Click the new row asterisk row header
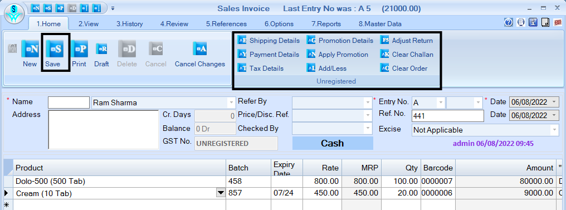Viewport: 566px width, 210px height. tap(7, 205)
